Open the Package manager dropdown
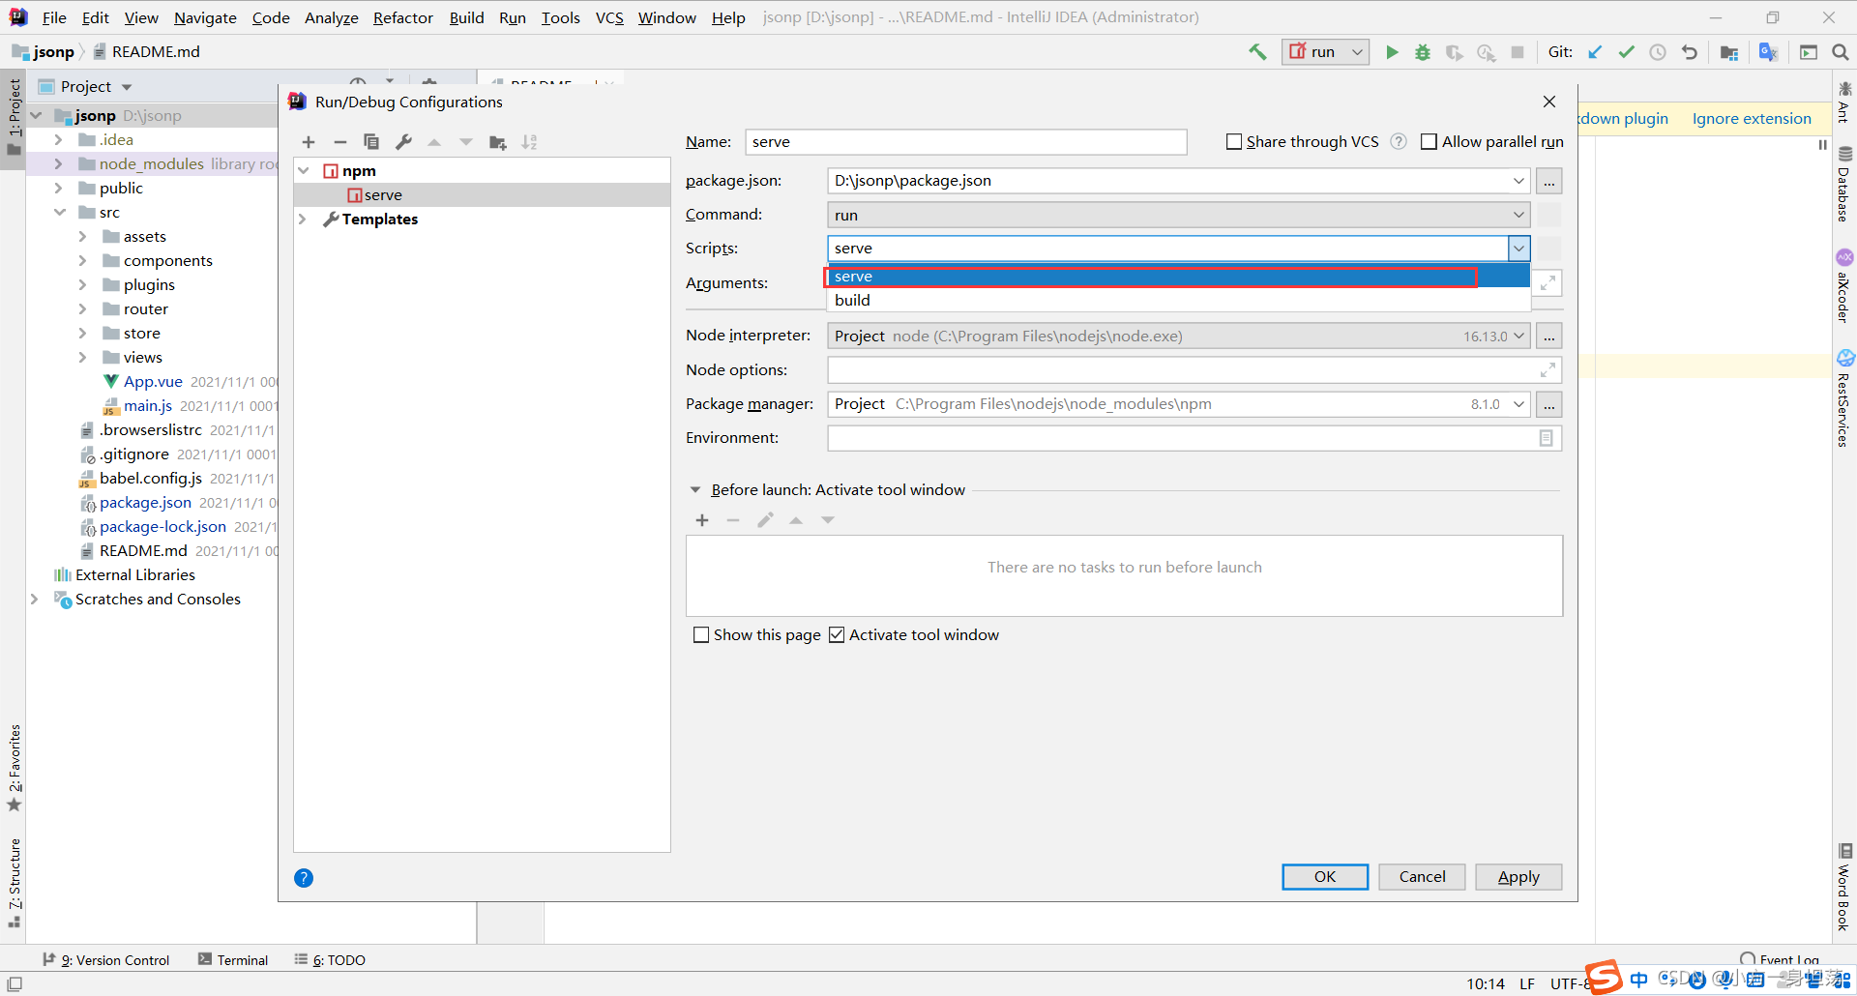The height and width of the screenshot is (996, 1857). tap(1518, 404)
